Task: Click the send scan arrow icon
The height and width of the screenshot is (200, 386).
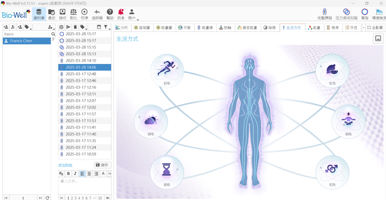Action: pyautogui.click(x=68, y=27)
